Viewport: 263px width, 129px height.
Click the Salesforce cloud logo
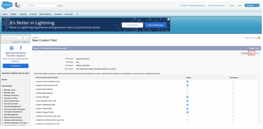pos(8,5)
